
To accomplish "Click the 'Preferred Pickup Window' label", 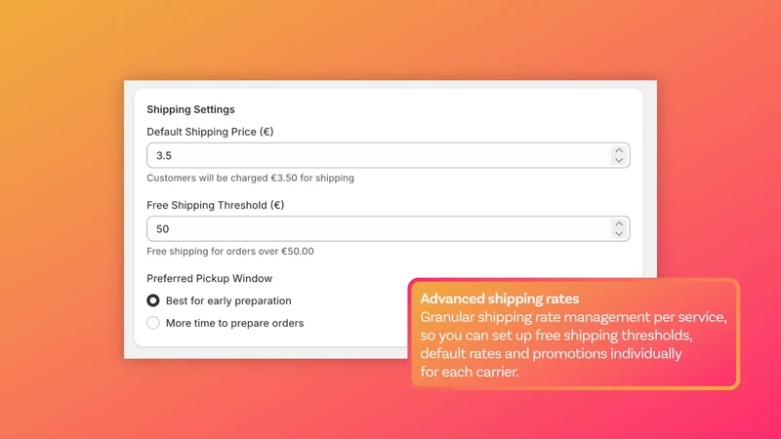I will (209, 278).
